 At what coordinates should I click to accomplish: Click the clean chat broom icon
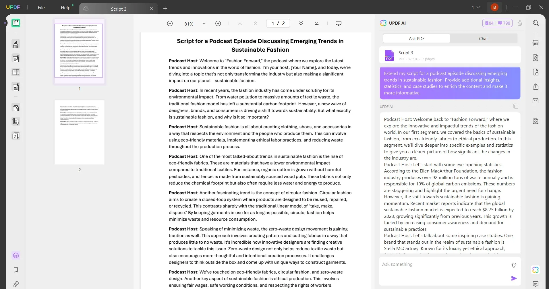[x=520, y=23]
